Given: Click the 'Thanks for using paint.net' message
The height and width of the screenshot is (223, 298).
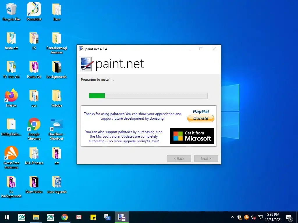Looking at the screenshot, I should tap(132, 116).
